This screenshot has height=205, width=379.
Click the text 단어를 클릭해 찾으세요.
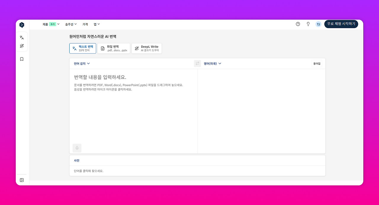pos(89,171)
